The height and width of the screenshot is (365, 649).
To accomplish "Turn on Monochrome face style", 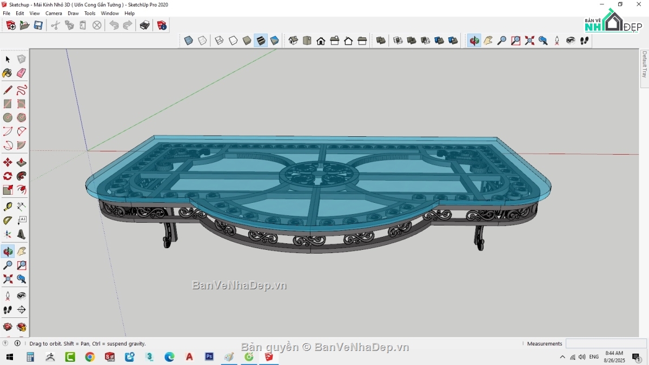I will [x=275, y=40].
